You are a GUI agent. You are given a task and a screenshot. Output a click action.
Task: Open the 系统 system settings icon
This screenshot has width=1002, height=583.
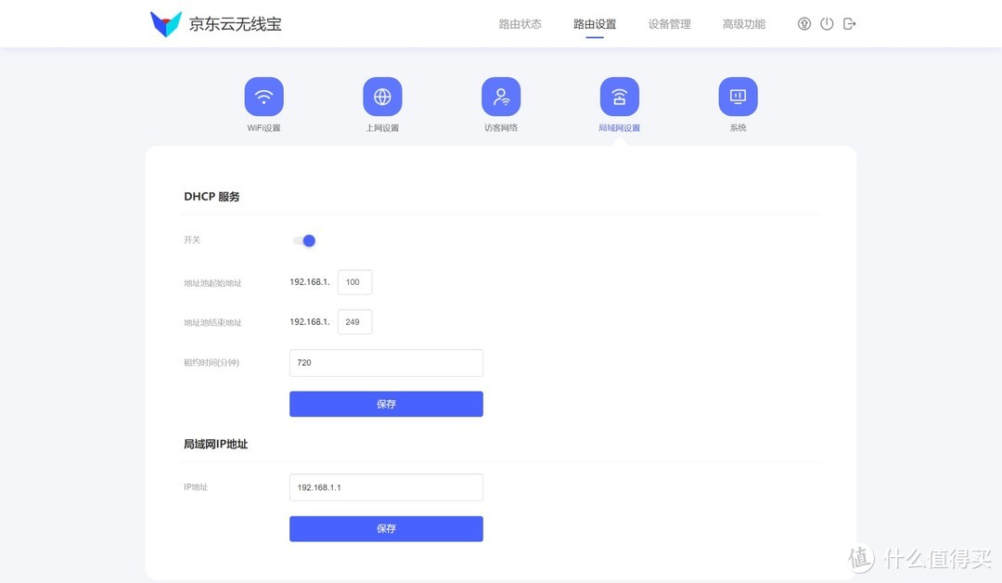[738, 95]
